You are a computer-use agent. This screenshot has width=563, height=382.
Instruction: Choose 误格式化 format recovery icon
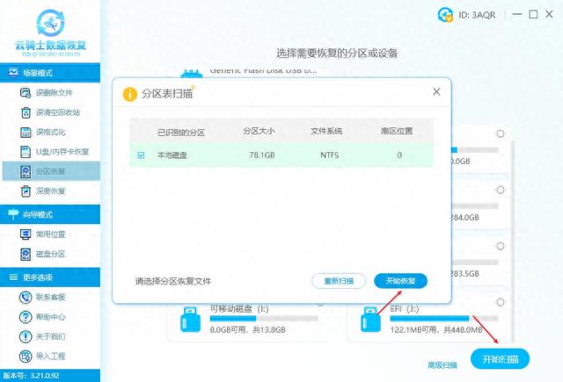click(x=26, y=133)
